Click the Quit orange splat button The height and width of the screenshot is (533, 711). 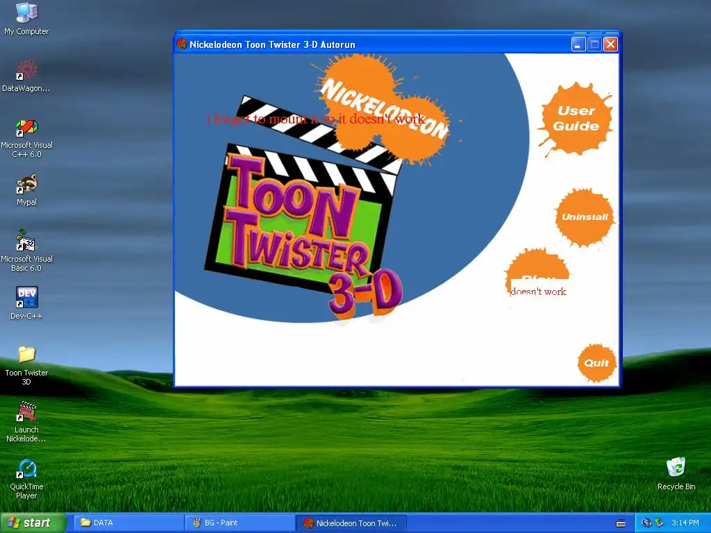tap(596, 362)
